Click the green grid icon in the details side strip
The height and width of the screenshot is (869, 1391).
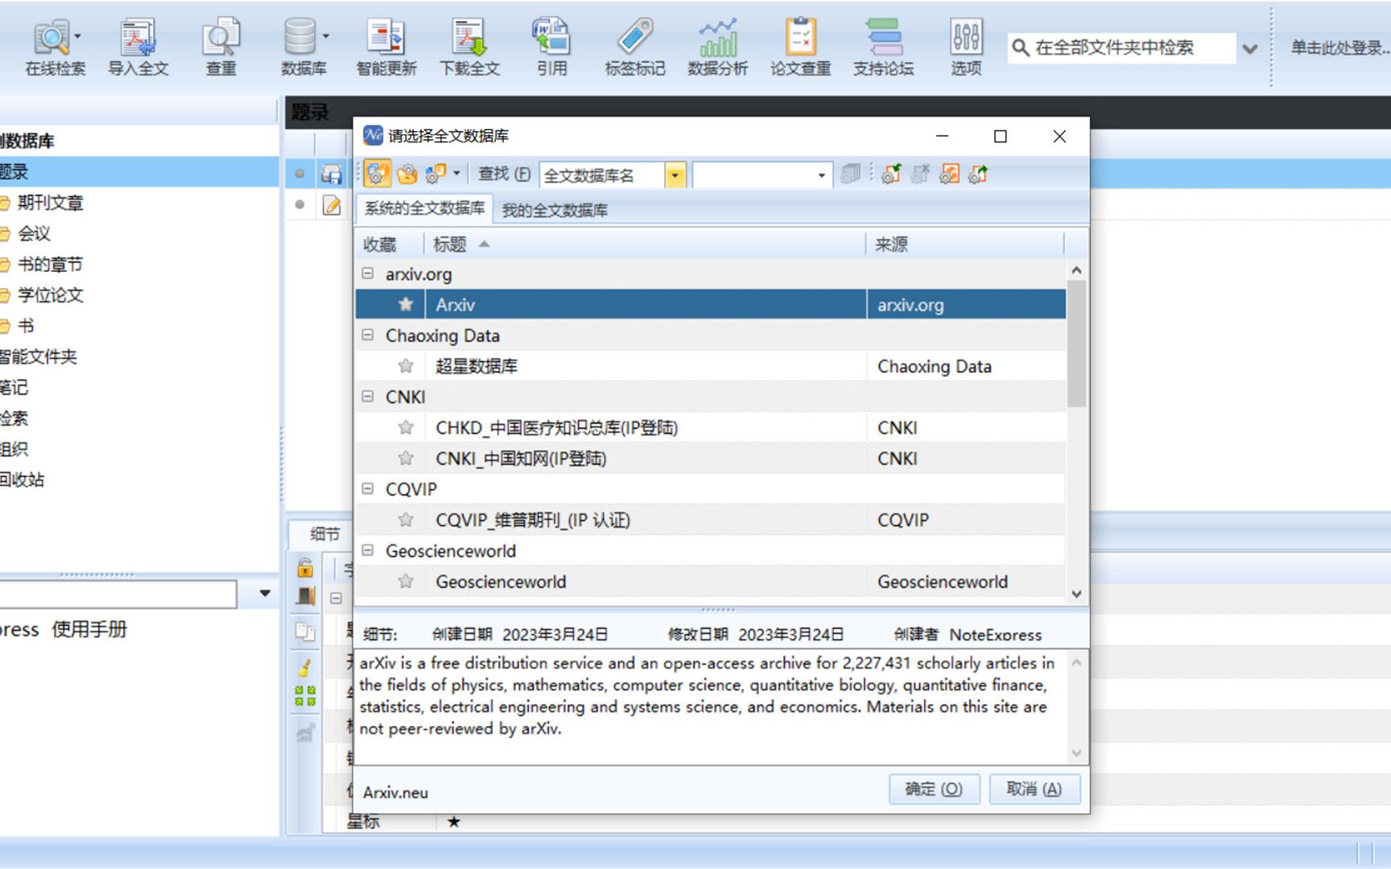coord(305,696)
